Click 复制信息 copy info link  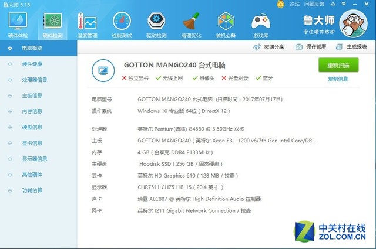point(338,79)
